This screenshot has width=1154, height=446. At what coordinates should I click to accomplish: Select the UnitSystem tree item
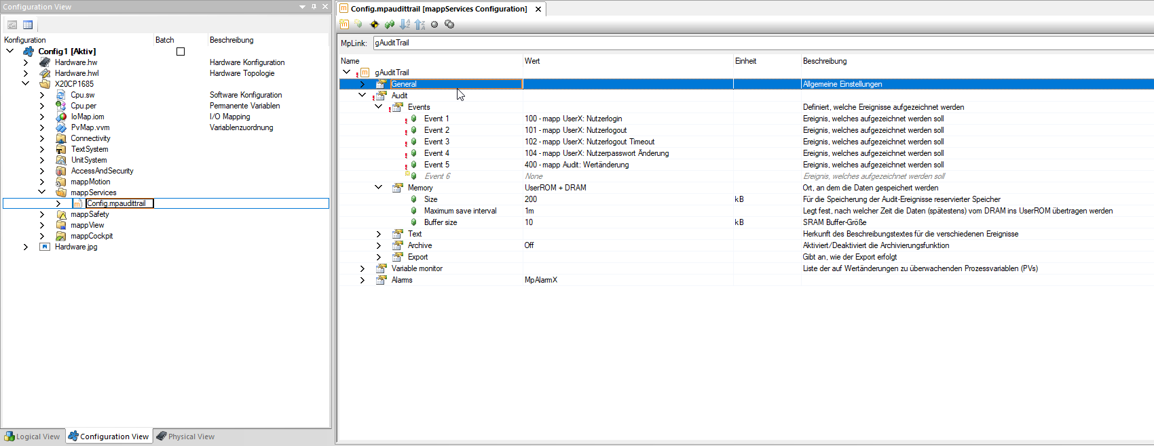tap(89, 160)
